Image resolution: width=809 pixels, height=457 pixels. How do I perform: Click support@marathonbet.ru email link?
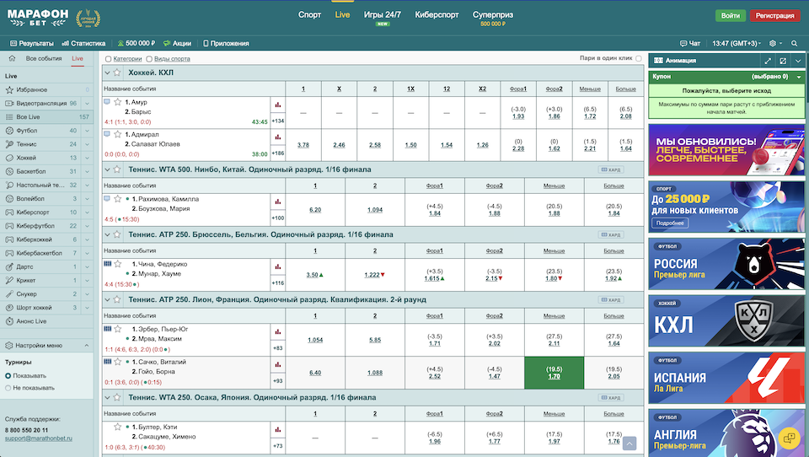click(x=39, y=438)
